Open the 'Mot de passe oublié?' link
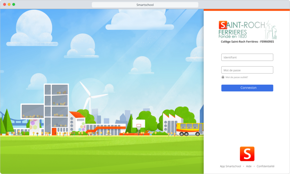 pos(237,77)
